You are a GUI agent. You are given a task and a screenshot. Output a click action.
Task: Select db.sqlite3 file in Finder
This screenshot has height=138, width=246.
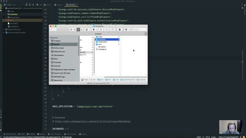(x=107, y=47)
